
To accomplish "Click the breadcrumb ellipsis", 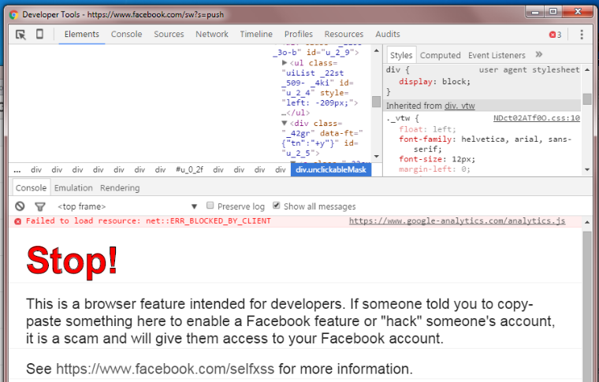I will point(17,170).
